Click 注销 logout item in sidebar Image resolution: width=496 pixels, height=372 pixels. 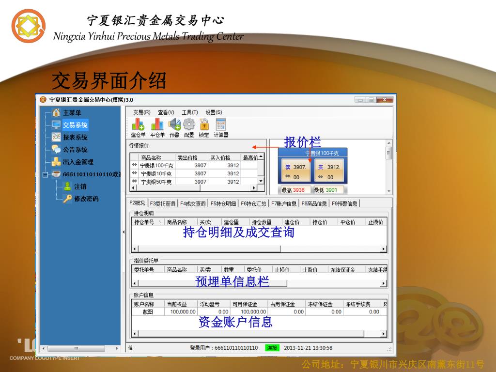coord(80,186)
